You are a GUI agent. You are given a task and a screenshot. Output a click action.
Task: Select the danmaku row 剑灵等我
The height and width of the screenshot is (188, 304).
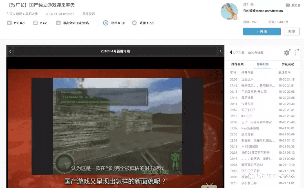(262, 134)
